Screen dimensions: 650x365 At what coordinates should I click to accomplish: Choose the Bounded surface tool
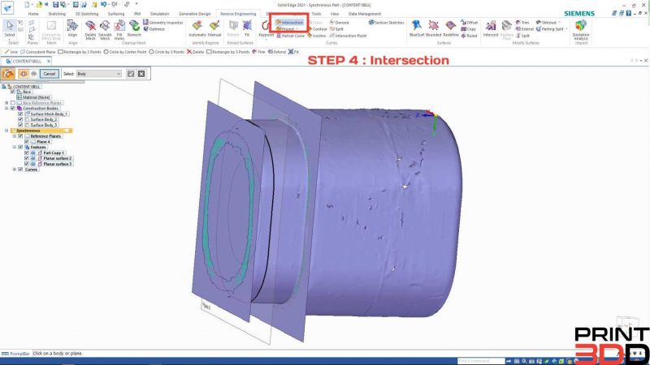[434, 28]
